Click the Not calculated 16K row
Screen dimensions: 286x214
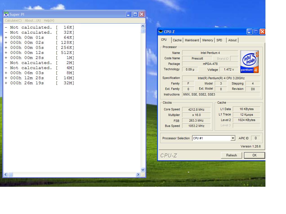(x=39, y=27)
